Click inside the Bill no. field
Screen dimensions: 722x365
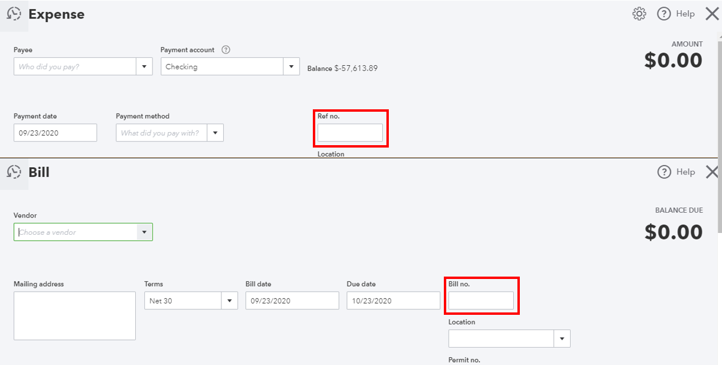click(481, 300)
